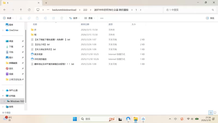Switch to details view in status bar
This screenshot has width=218, height=123.
[x=211, y=113]
